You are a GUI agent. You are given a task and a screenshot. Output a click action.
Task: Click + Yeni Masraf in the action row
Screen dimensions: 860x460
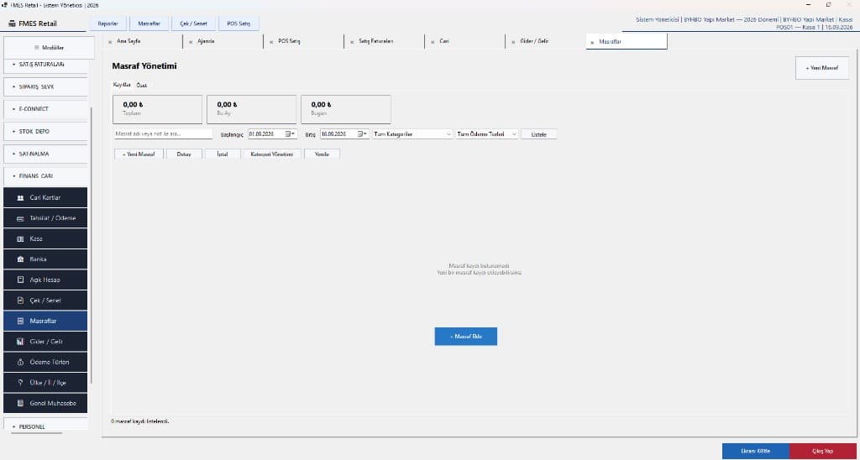click(x=139, y=154)
